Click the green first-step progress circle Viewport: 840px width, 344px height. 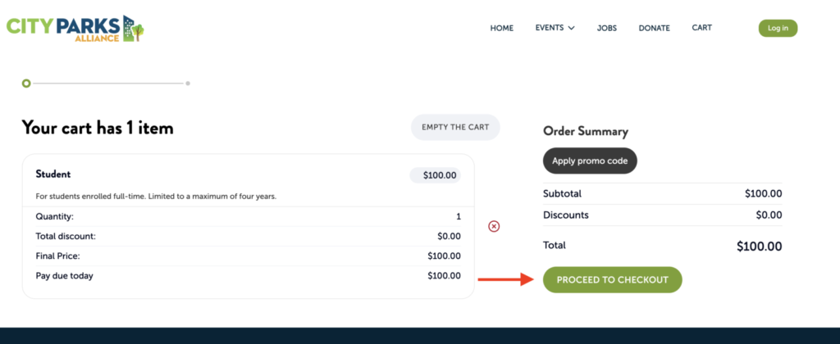point(26,83)
